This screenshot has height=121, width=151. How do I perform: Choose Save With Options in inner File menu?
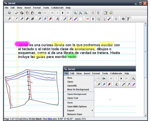pos(79,106)
